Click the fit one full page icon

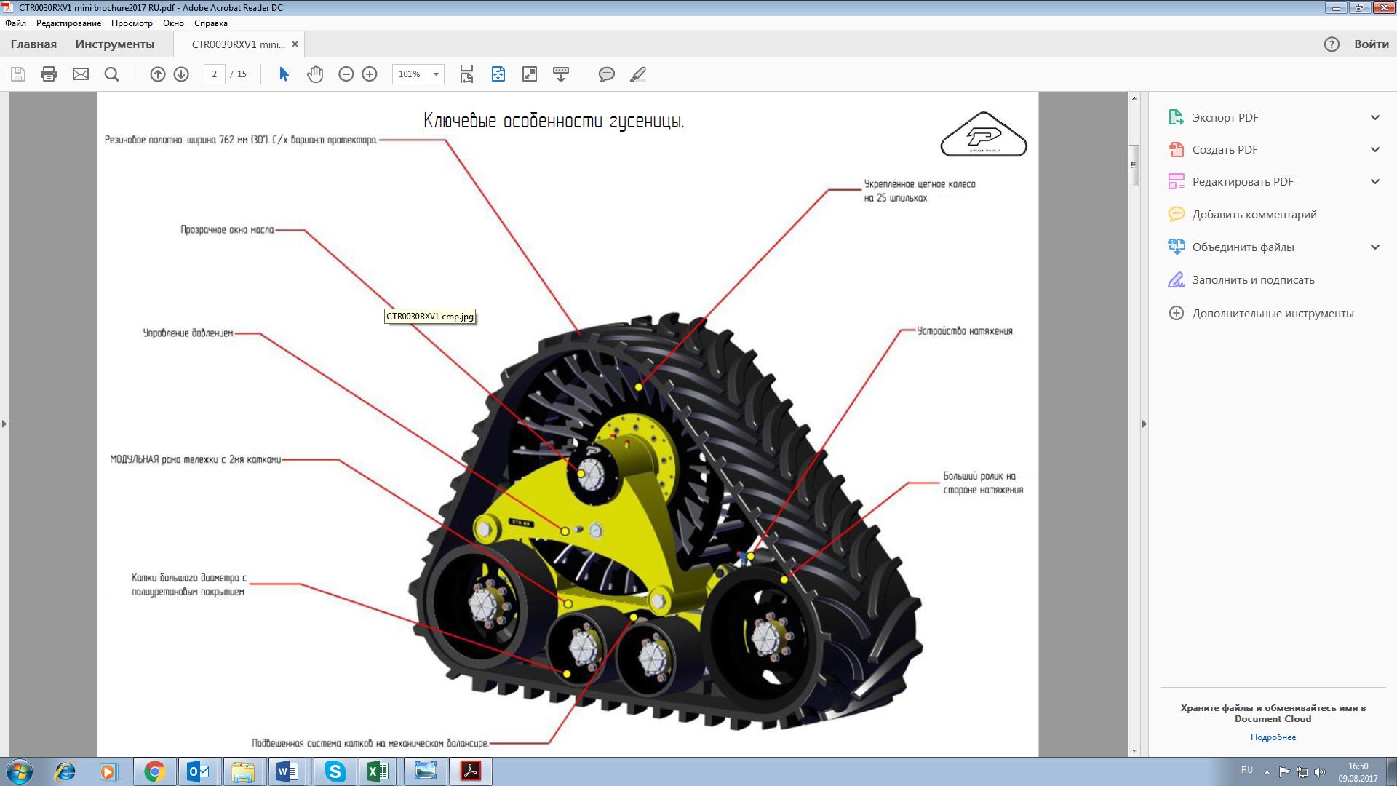click(x=498, y=74)
